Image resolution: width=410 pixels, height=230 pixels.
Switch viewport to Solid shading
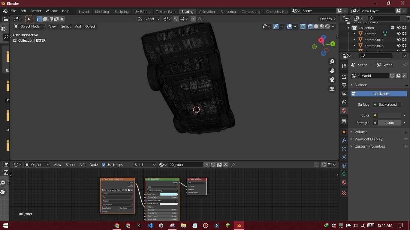pos(316,26)
